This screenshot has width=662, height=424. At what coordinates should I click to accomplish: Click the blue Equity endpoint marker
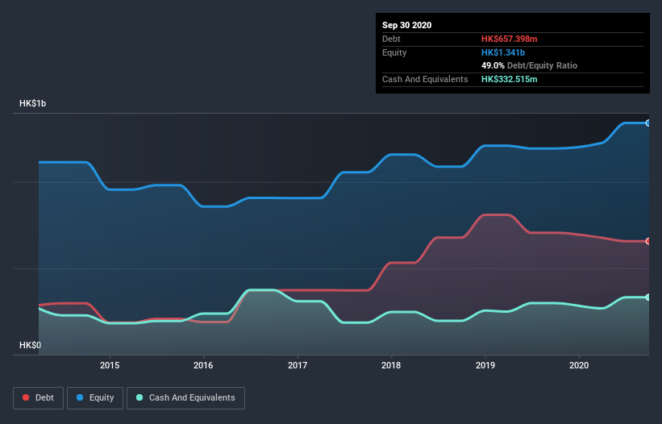pyautogui.click(x=648, y=123)
